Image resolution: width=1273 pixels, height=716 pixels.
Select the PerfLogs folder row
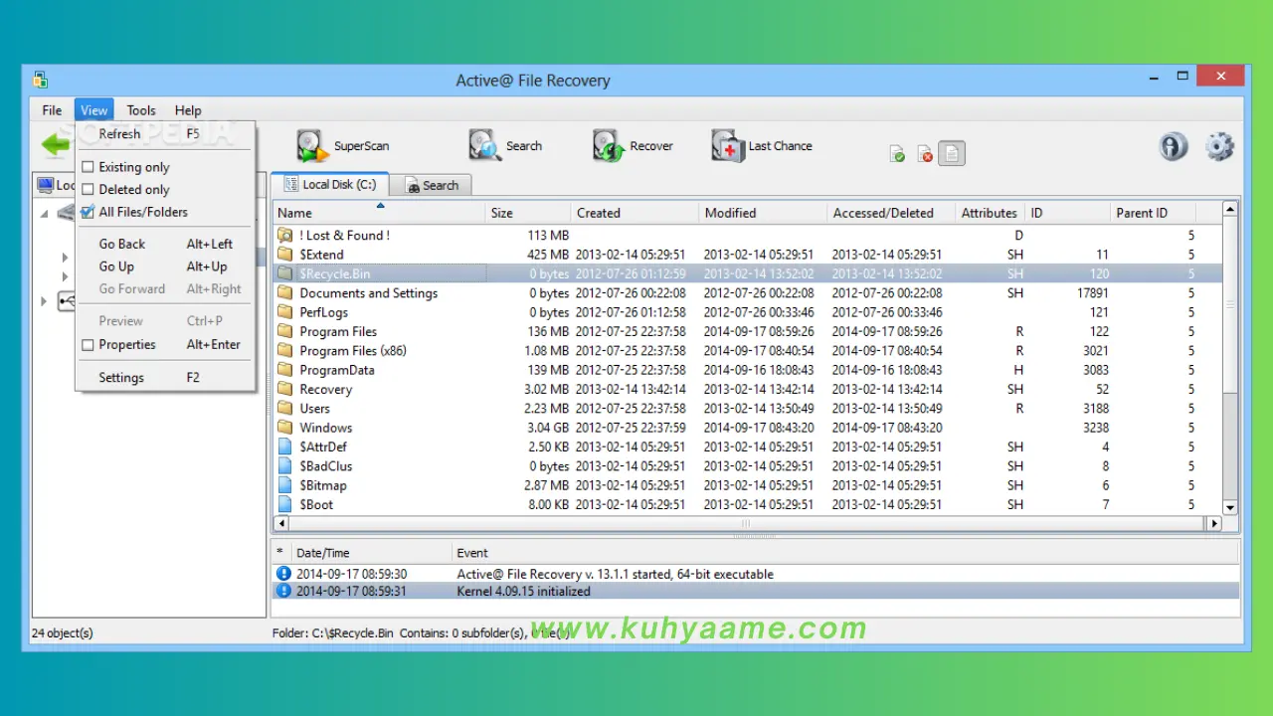tap(748, 312)
